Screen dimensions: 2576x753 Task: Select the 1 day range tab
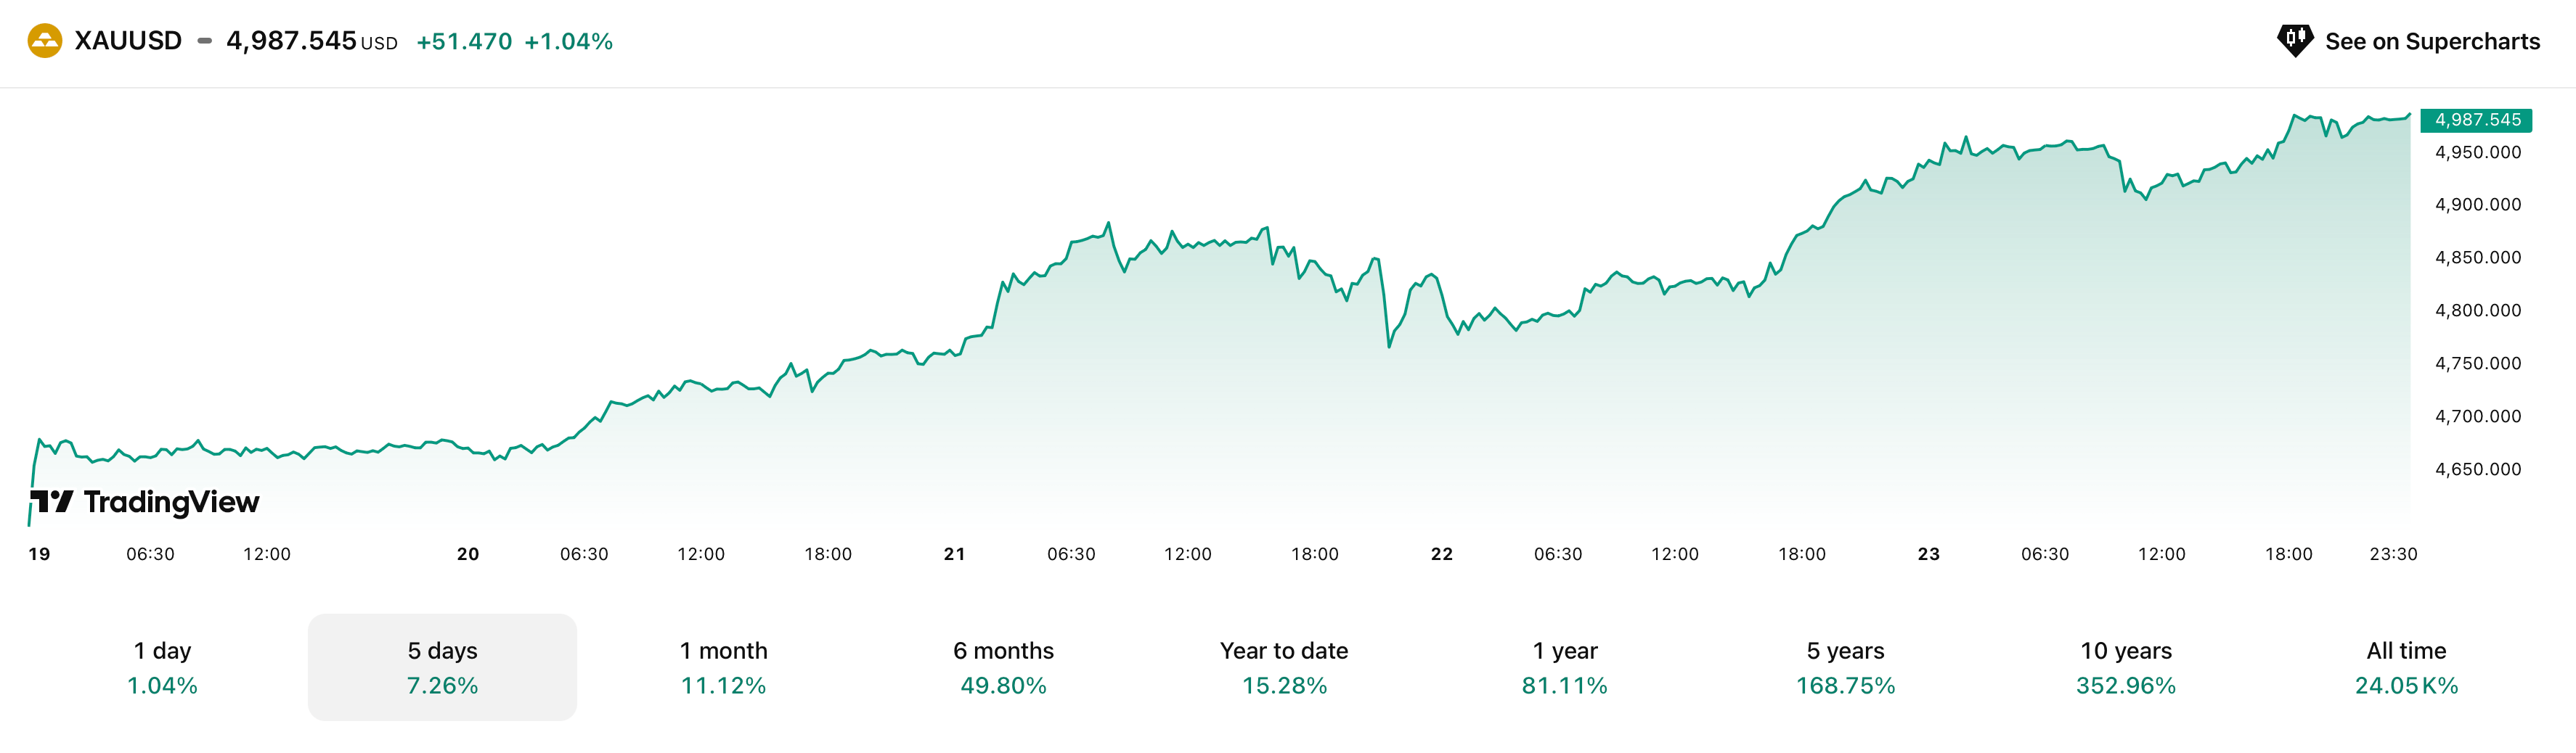[162, 667]
